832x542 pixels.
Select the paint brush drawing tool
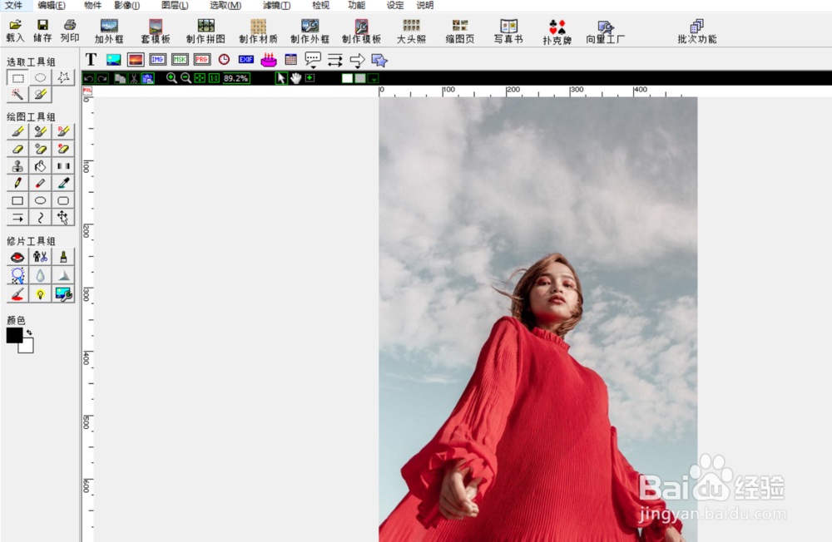17,131
